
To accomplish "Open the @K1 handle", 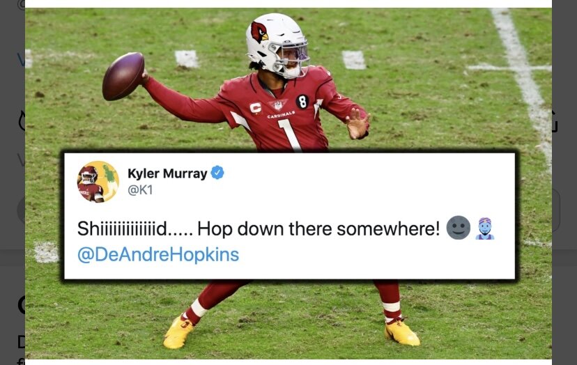I will pos(140,190).
